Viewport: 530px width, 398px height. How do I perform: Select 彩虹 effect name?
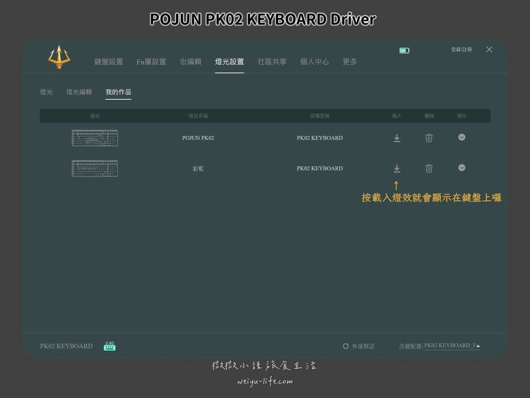[x=198, y=168]
